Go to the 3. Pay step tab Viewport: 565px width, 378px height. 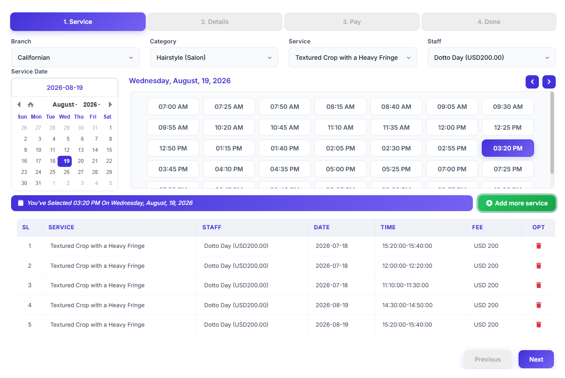352,22
